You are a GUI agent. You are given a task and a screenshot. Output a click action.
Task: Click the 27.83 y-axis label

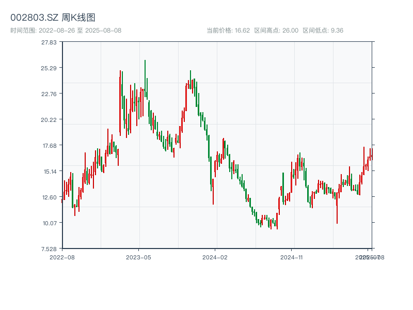50,42
